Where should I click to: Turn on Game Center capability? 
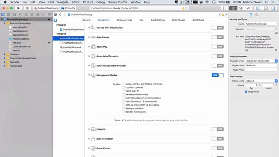click(x=218, y=148)
